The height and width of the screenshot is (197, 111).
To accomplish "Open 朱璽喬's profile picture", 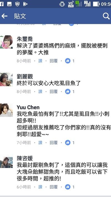I will [6, 42].
